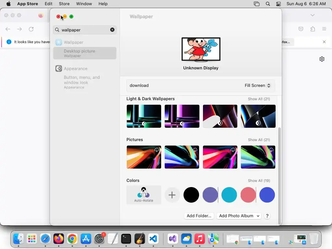This screenshot has width=332, height=249.
Task: Open the Fill Screen popup menu
Action: click(x=257, y=86)
